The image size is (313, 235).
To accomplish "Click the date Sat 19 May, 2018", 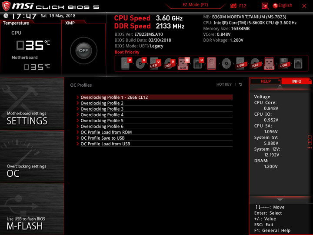I will (x=58, y=16).
